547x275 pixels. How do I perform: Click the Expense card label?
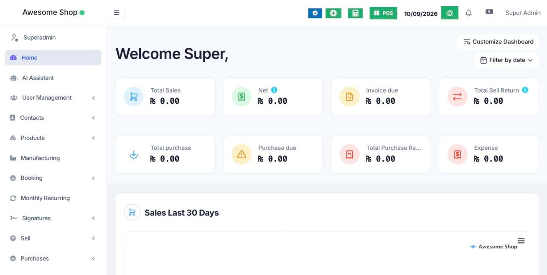pyautogui.click(x=486, y=148)
